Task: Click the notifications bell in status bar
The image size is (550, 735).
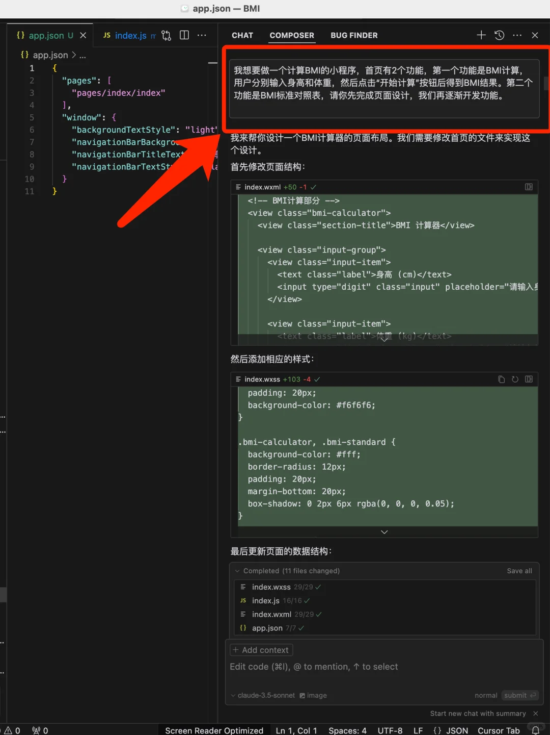Action: pyautogui.click(x=535, y=730)
